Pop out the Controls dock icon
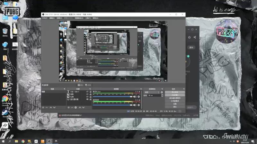Image resolution: width=257 pixels, height=144 pixels. point(184,89)
